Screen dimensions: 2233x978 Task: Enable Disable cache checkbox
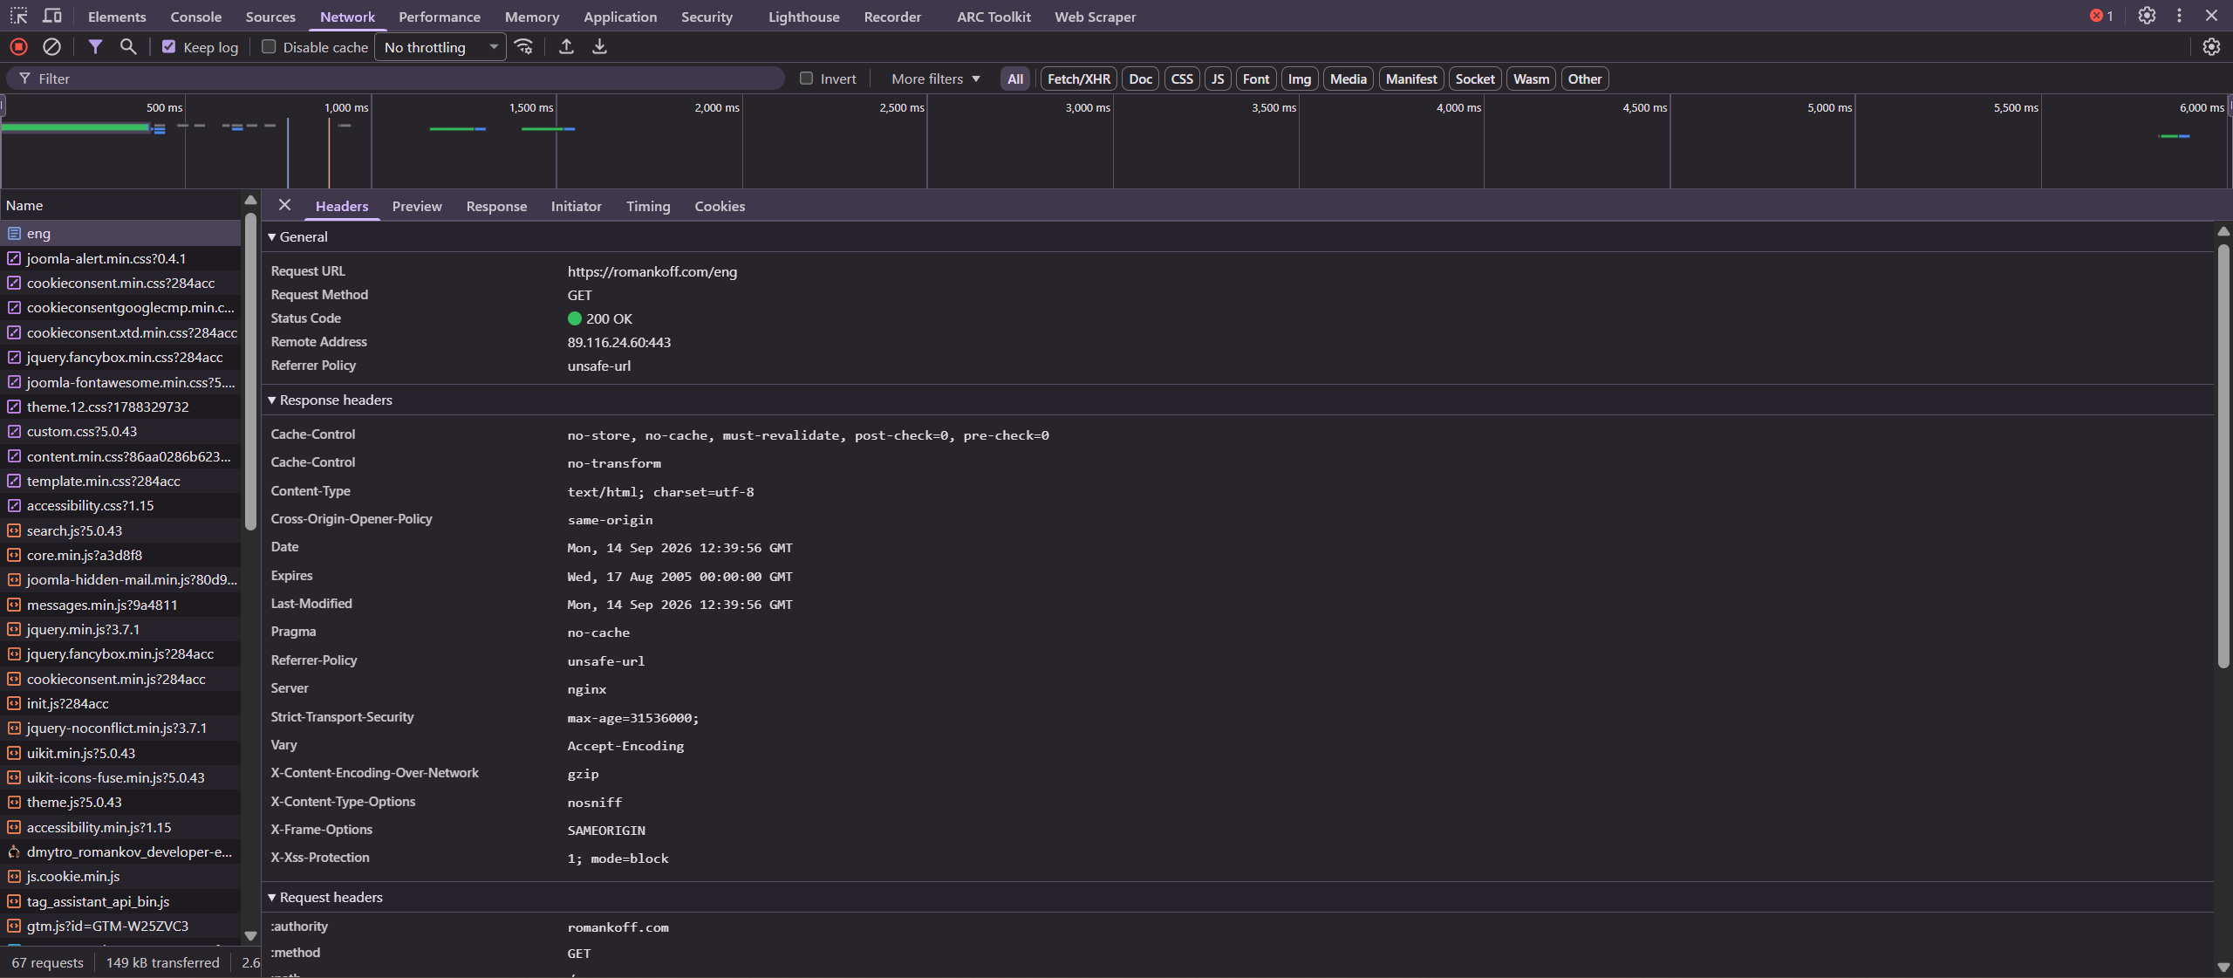pos(269,47)
